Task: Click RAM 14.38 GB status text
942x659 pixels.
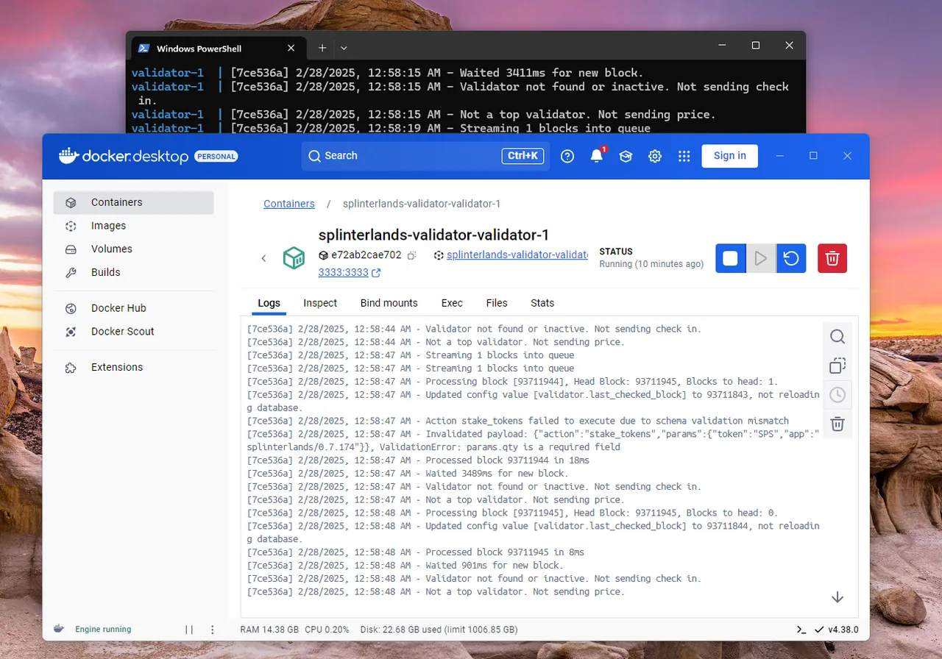Action: [x=269, y=630]
